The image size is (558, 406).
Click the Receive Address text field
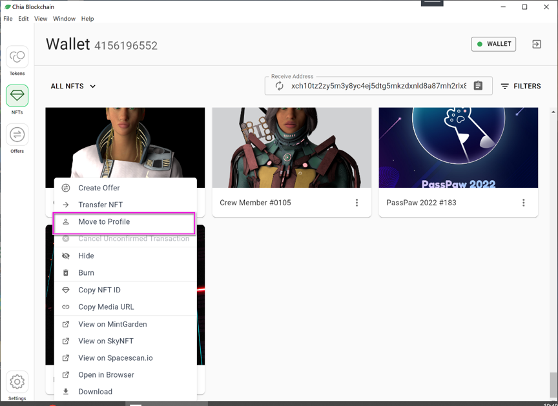[378, 86]
